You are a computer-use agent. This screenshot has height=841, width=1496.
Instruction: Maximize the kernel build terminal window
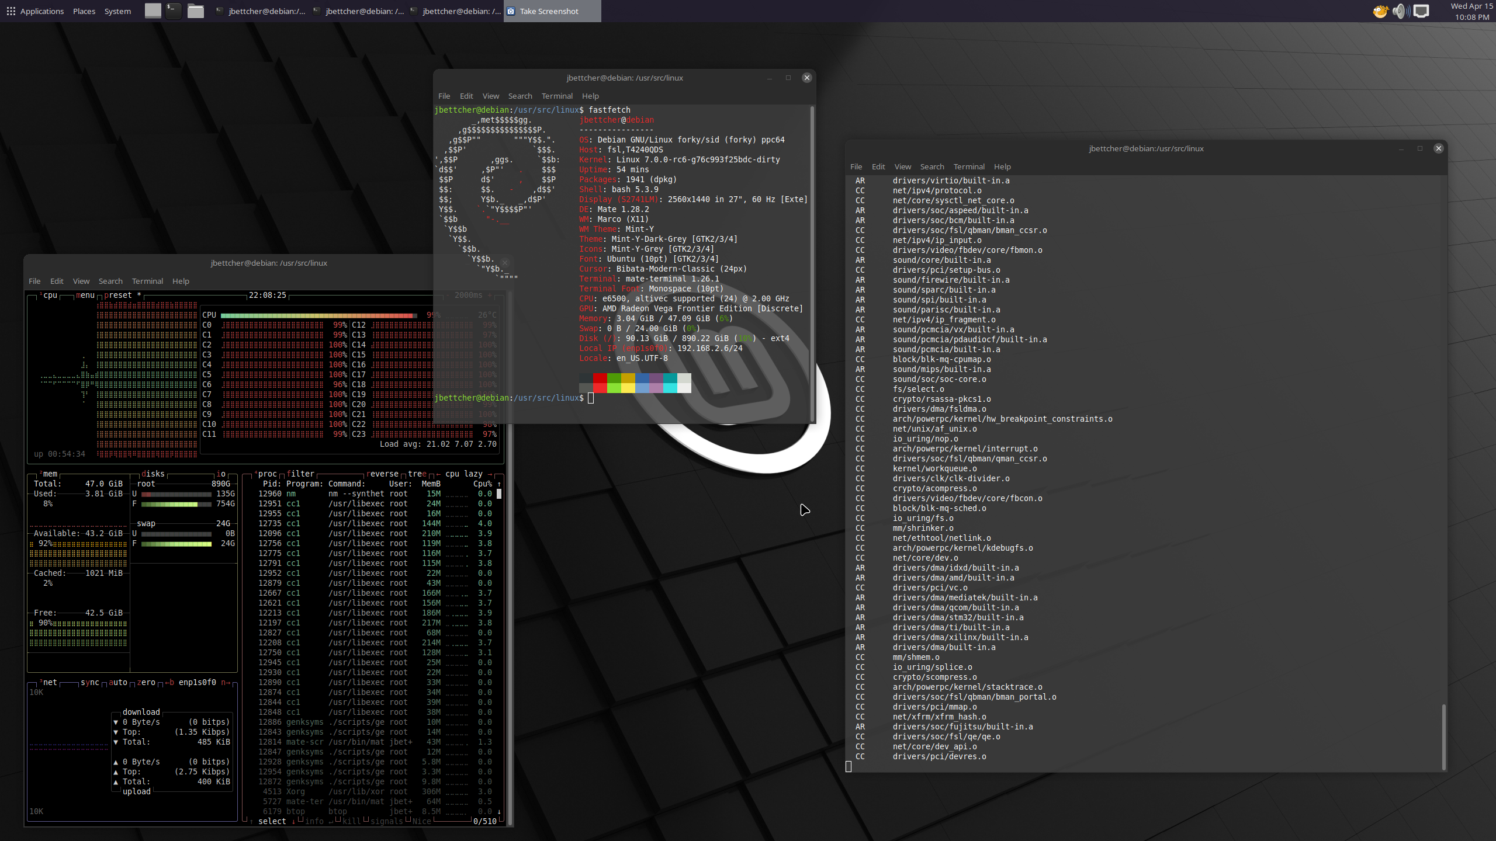pos(1420,148)
